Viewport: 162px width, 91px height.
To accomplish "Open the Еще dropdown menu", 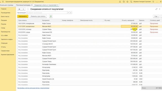I will point(156,16).
